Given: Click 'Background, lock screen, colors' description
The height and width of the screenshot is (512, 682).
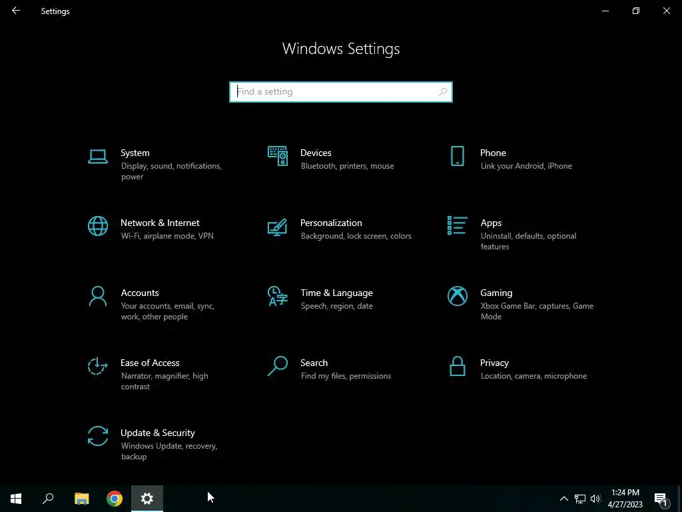Looking at the screenshot, I should point(356,236).
